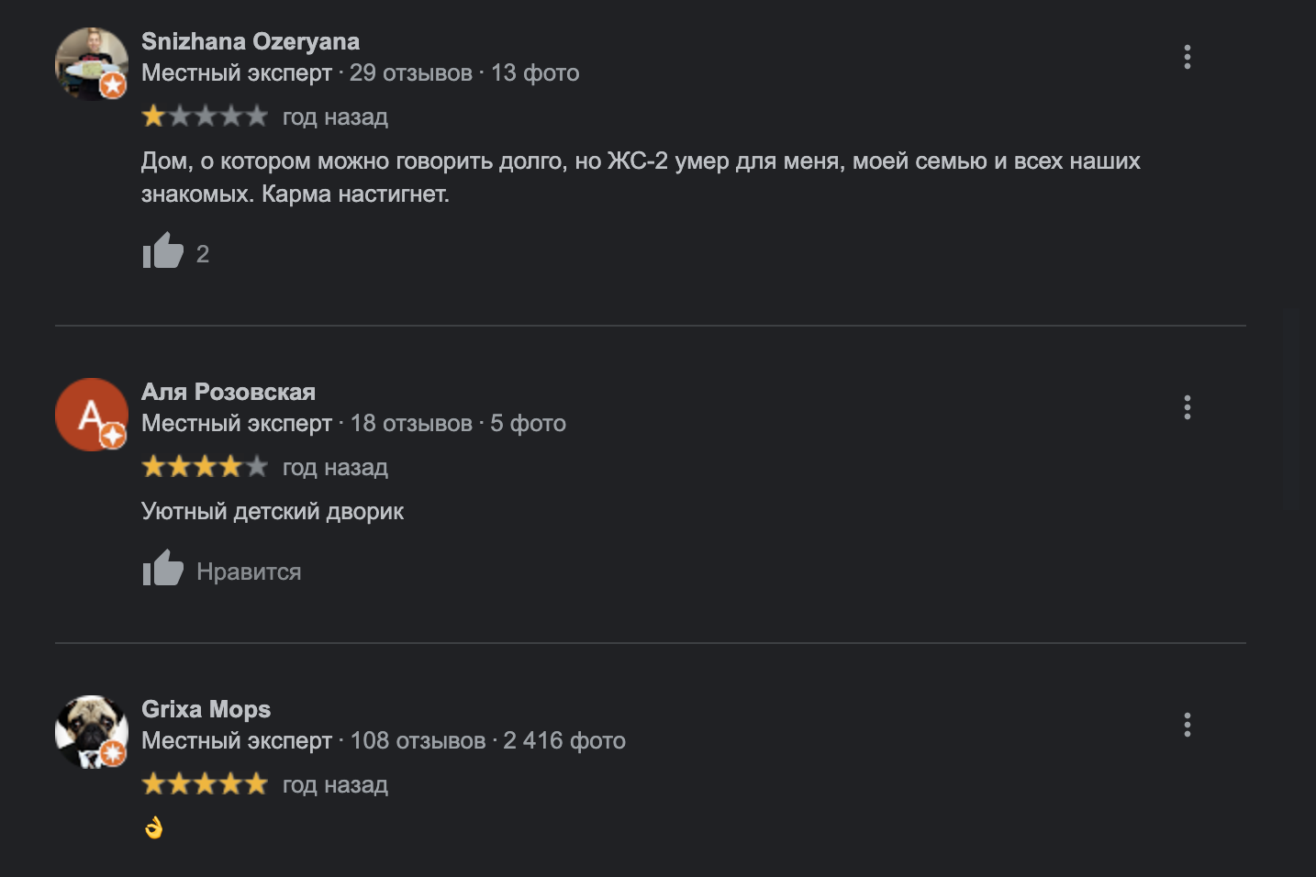The height and width of the screenshot is (877, 1316).
Task: Click the five-star rating on Grixa's review
Action: coord(205,784)
